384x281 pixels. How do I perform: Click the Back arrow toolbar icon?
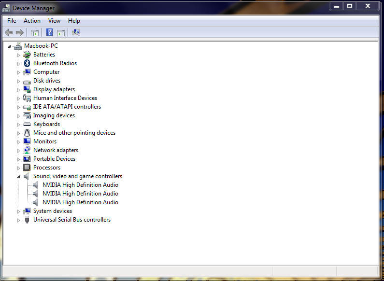[9, 32]
